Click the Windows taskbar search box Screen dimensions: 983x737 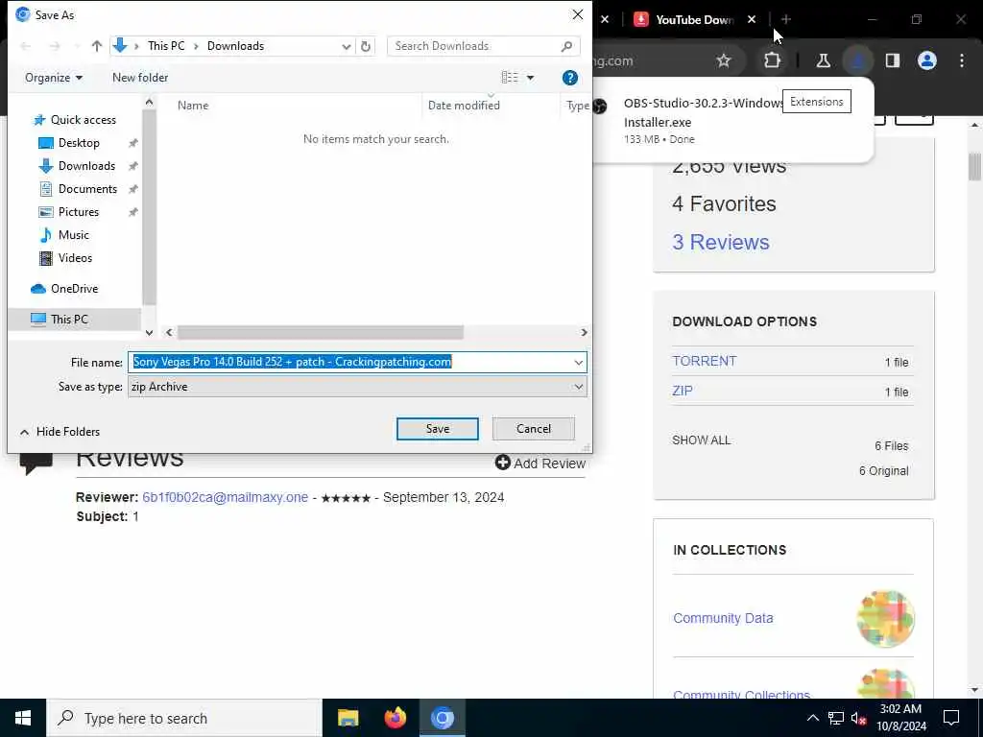184,718
